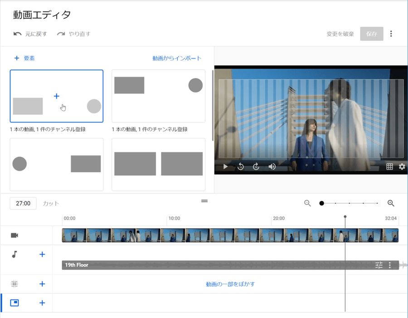Add an end screen element with the plus icon
Screen dimensions: 408x318
click(42, 303)
